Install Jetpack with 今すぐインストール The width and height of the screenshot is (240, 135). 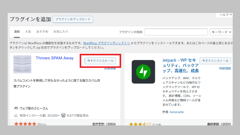pyautogui.click(x=215, y=61)
